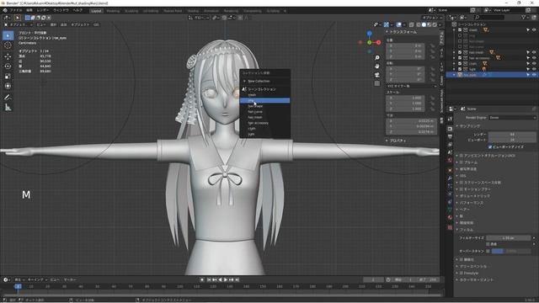Switch to the Modeling workspace tab
The height and width of the screenshot is (303, 539).
(113, 11)
